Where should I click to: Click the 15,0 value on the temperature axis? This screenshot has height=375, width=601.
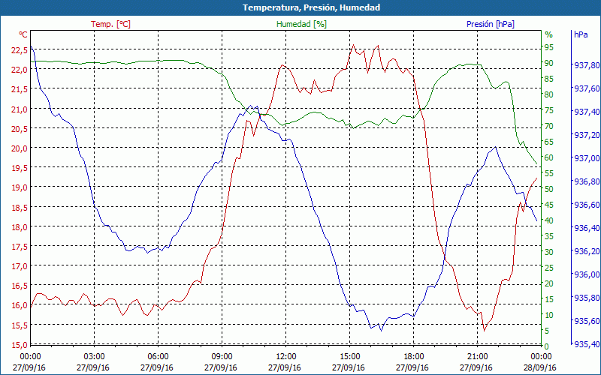20,345
